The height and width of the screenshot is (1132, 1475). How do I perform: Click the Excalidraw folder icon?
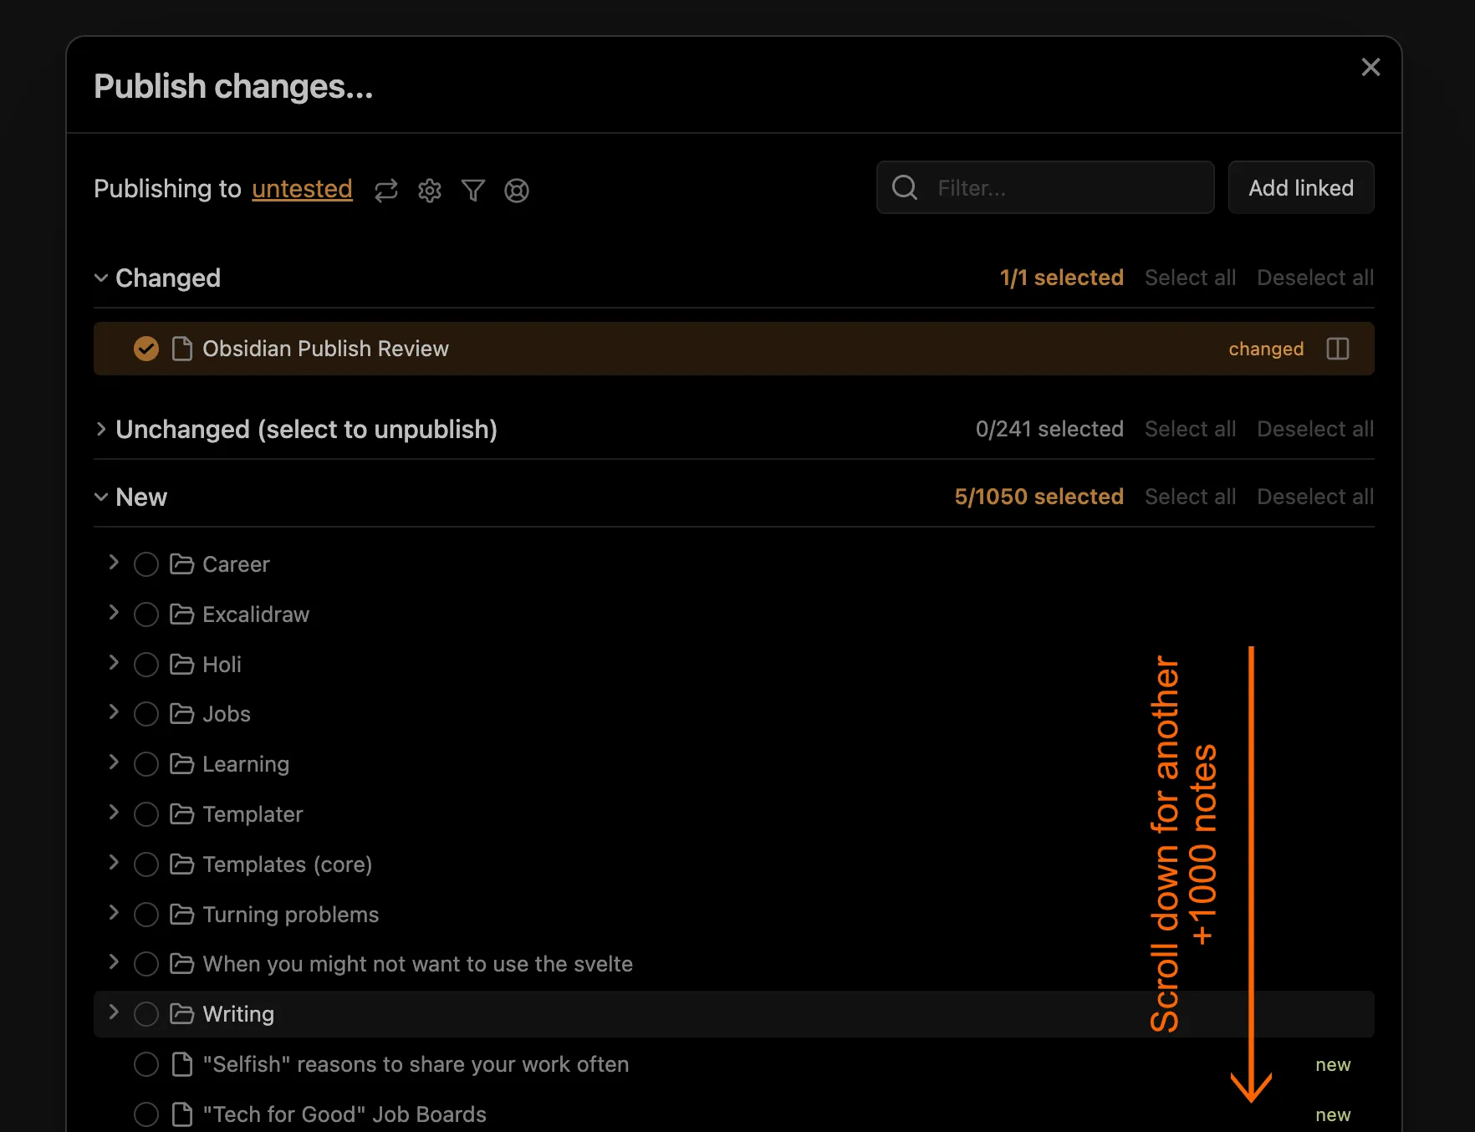181,614
